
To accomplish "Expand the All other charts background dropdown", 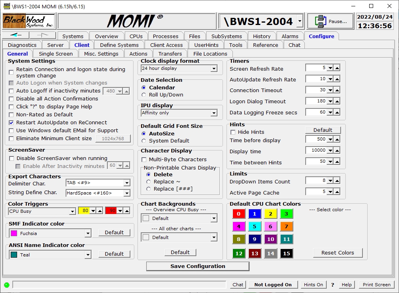I will click(x=214, y=237).
